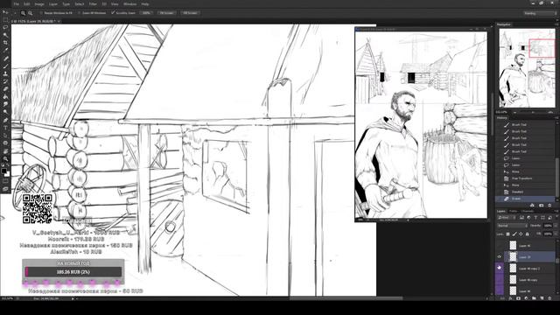Open the File menu
The width and height of the screenshot is (560, 315).
[16, 3]
